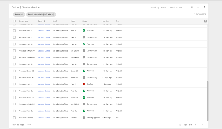Remove the Email filter chip

[x=53, y=15]
